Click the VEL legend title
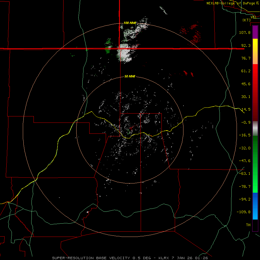Viewport: 260px width, 260px height. [253, 17]
